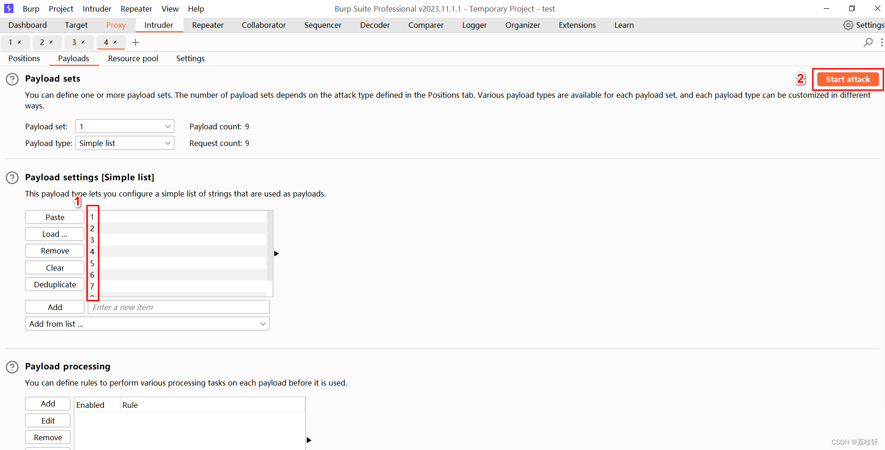Open the Intruder menu

pyautogui.click(x=97, y=9)
